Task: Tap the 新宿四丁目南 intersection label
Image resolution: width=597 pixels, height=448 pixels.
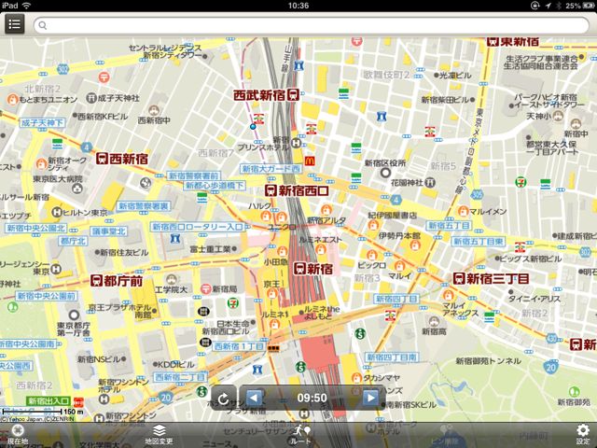Action: [x=392, y=357]
